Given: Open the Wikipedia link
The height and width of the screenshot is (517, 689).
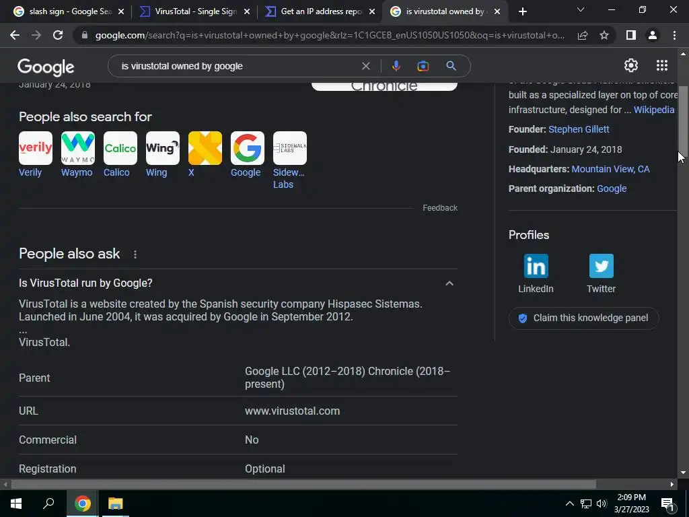Looking at the screenshot, I should click(653, 110).
